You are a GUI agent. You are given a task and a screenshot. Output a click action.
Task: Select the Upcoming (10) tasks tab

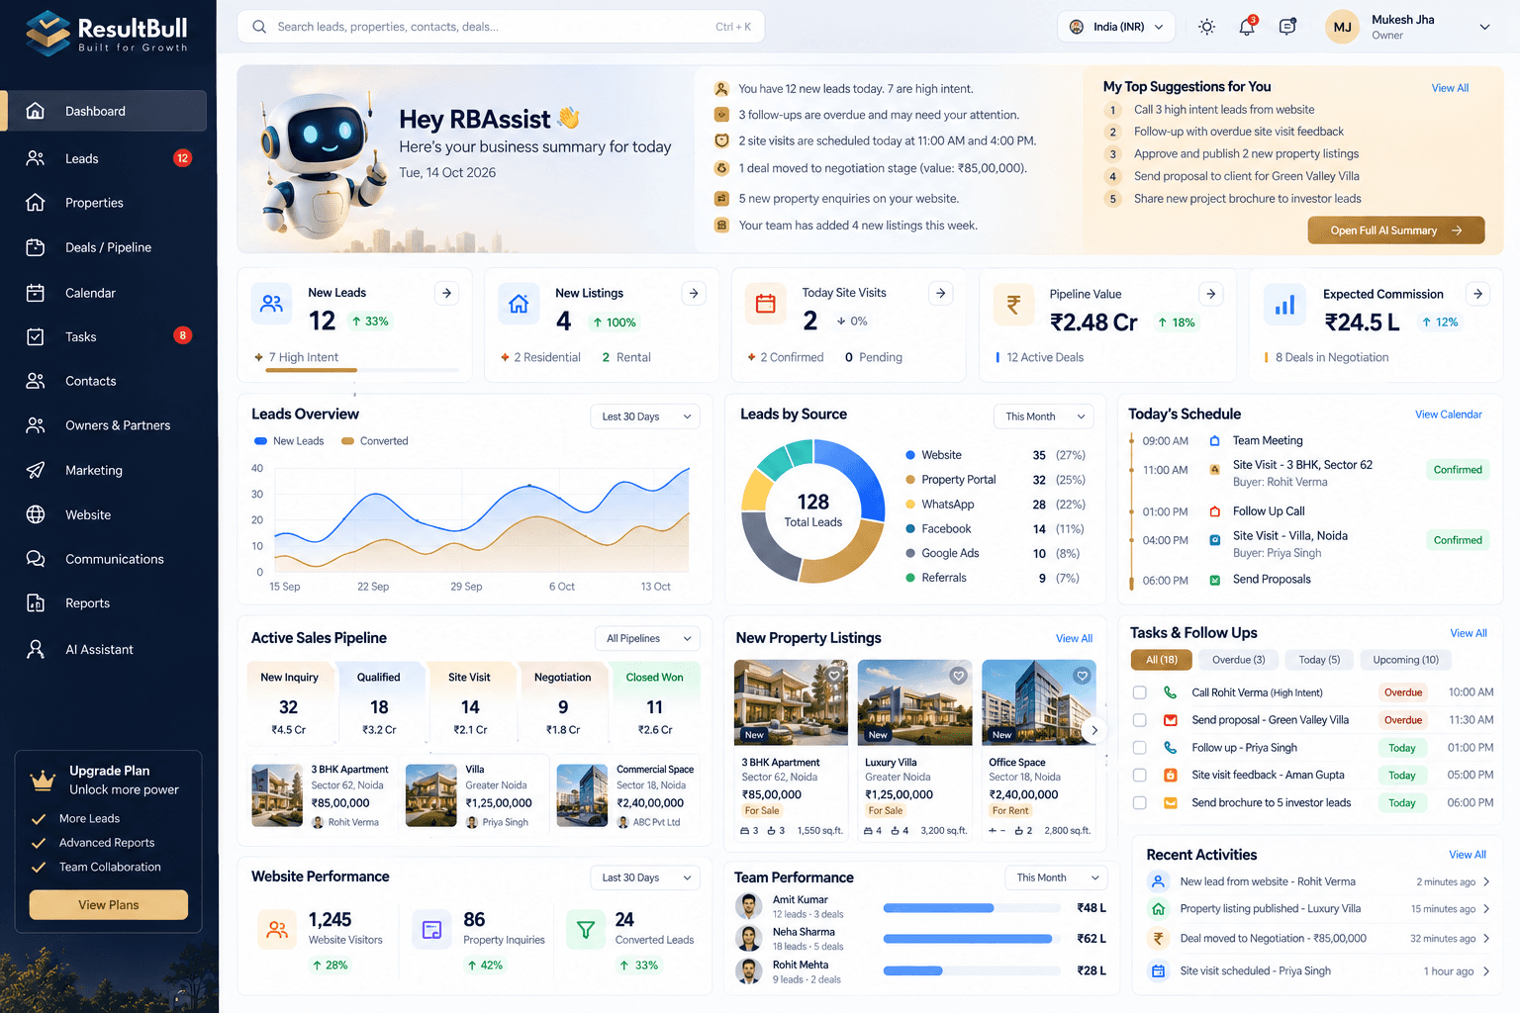tap(1405, 660)
